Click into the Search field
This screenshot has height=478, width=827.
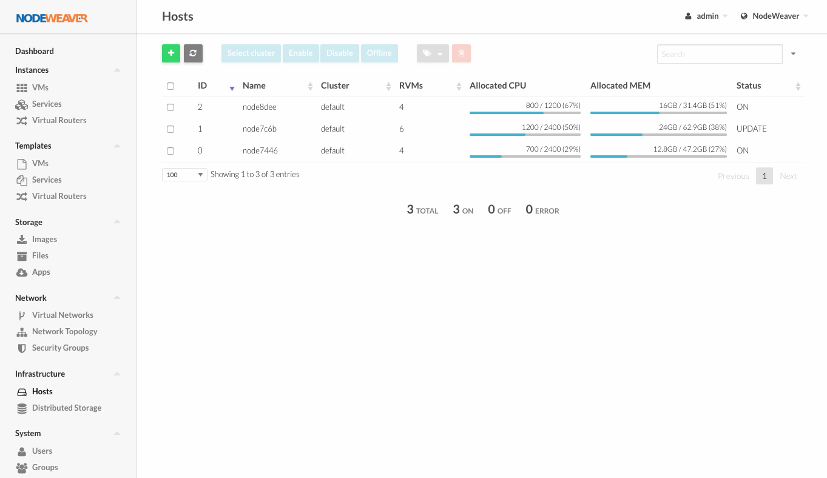point(720,54)
